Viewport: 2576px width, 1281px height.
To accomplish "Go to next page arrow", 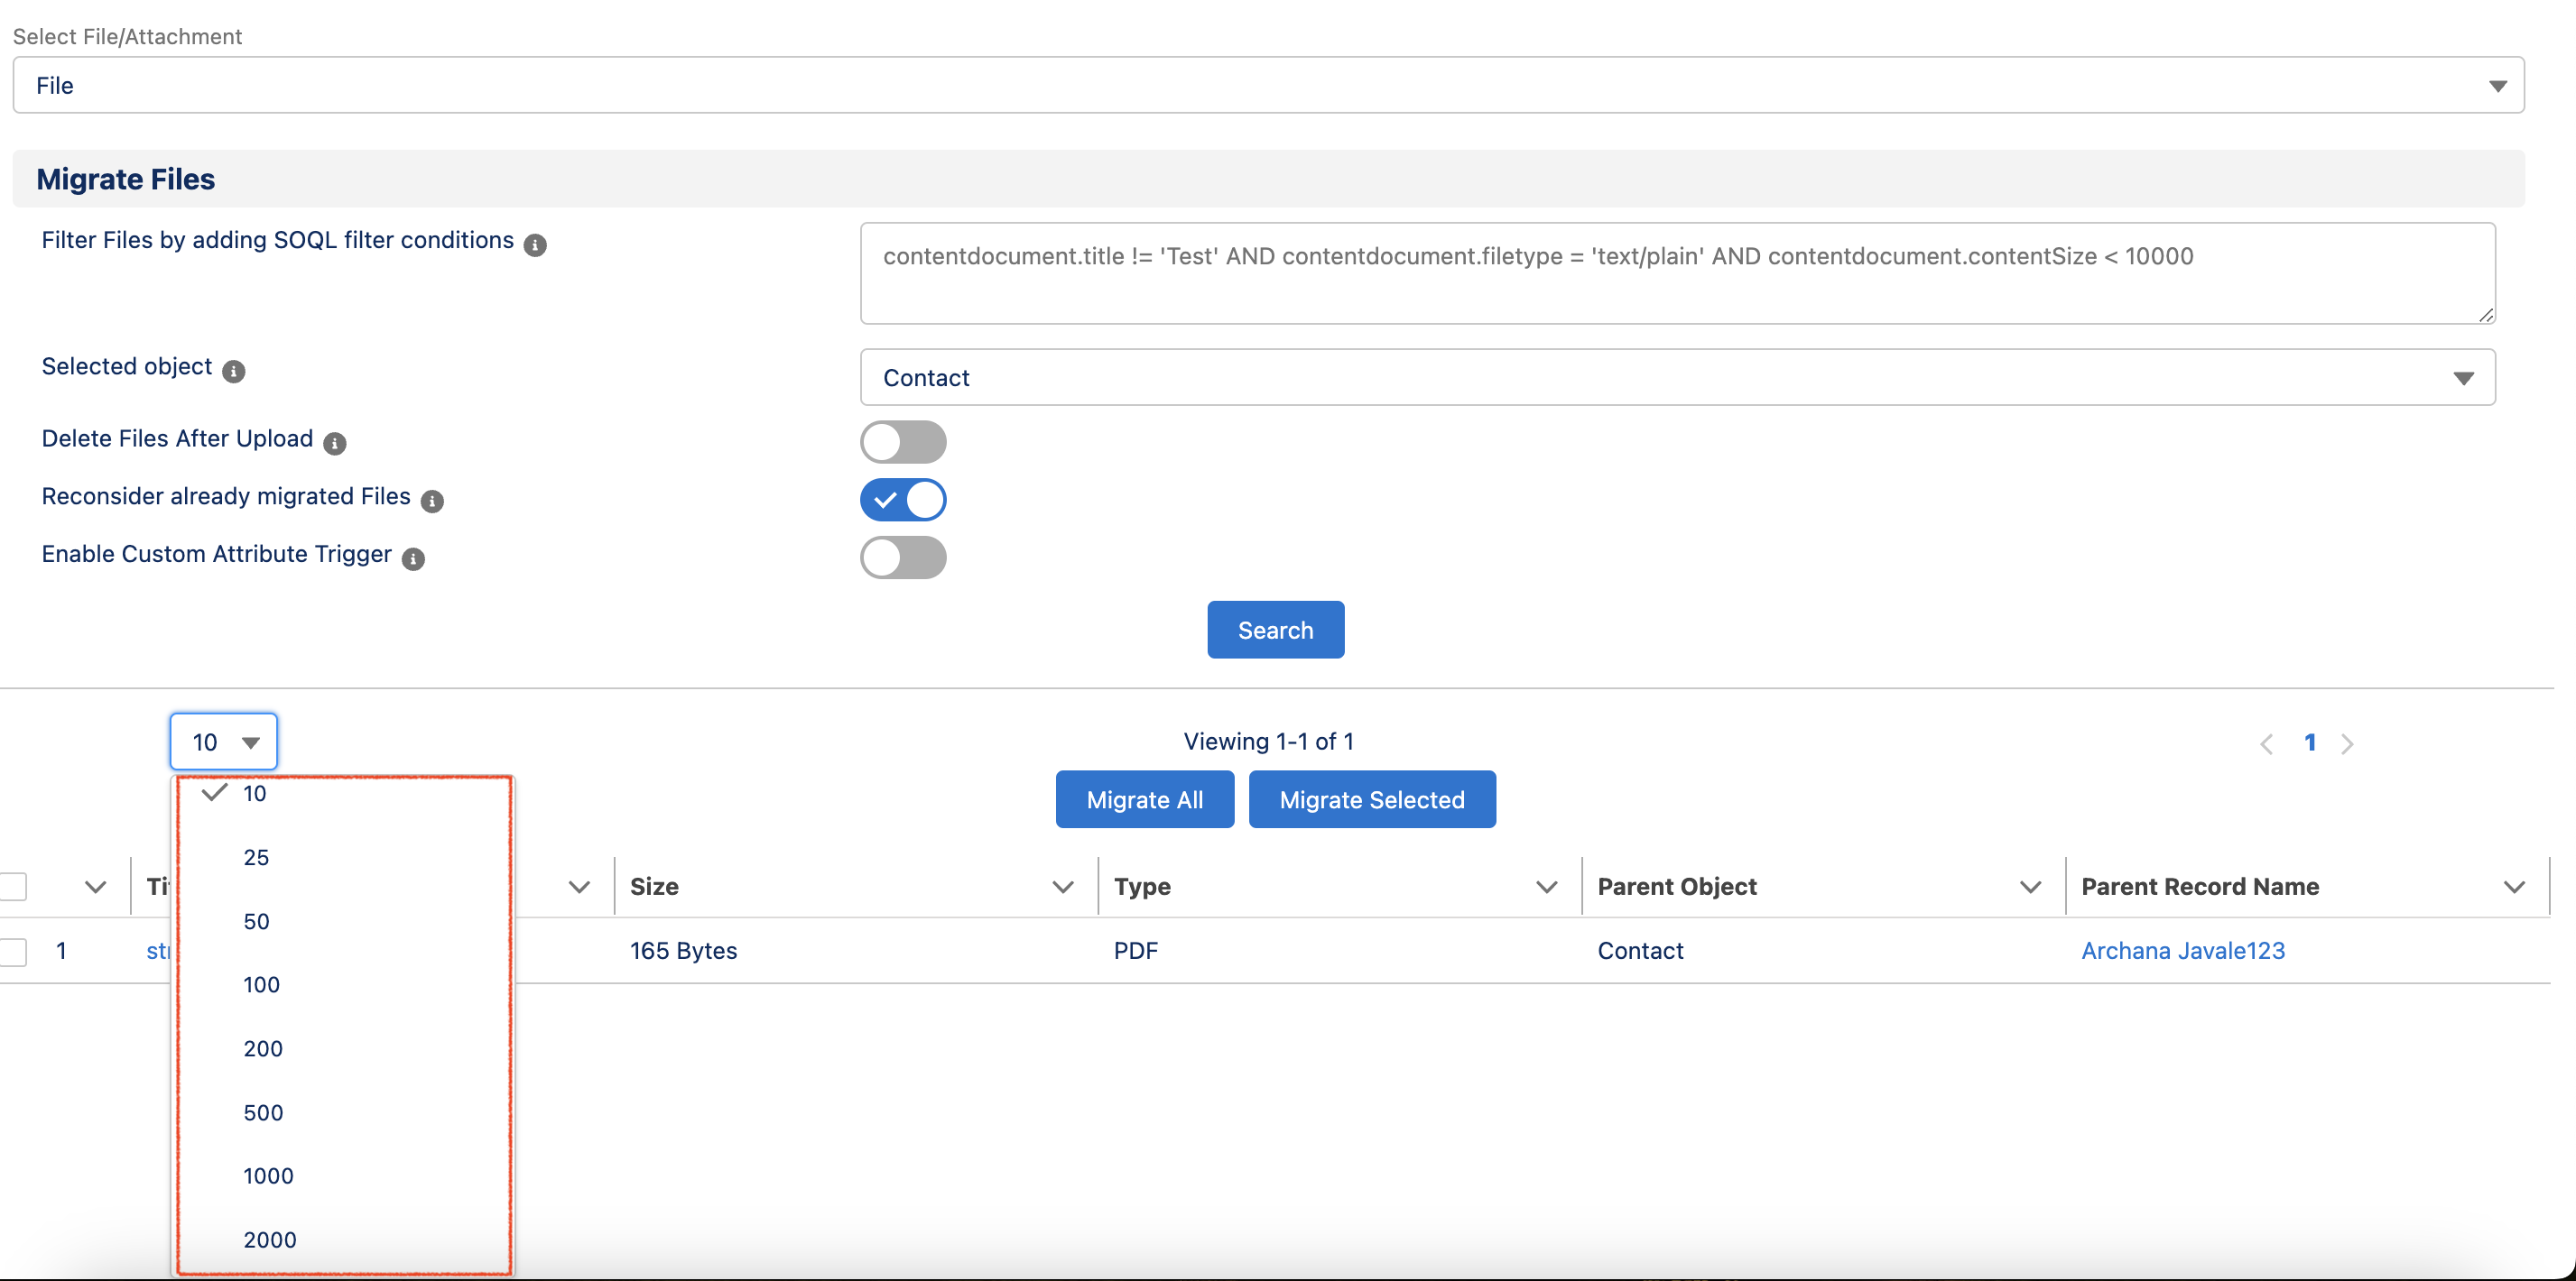I will 2347,743.
